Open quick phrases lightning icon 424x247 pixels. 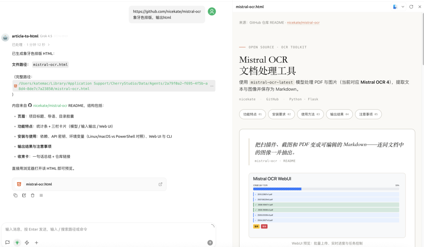pyautogui.click(x=27, y=243)
